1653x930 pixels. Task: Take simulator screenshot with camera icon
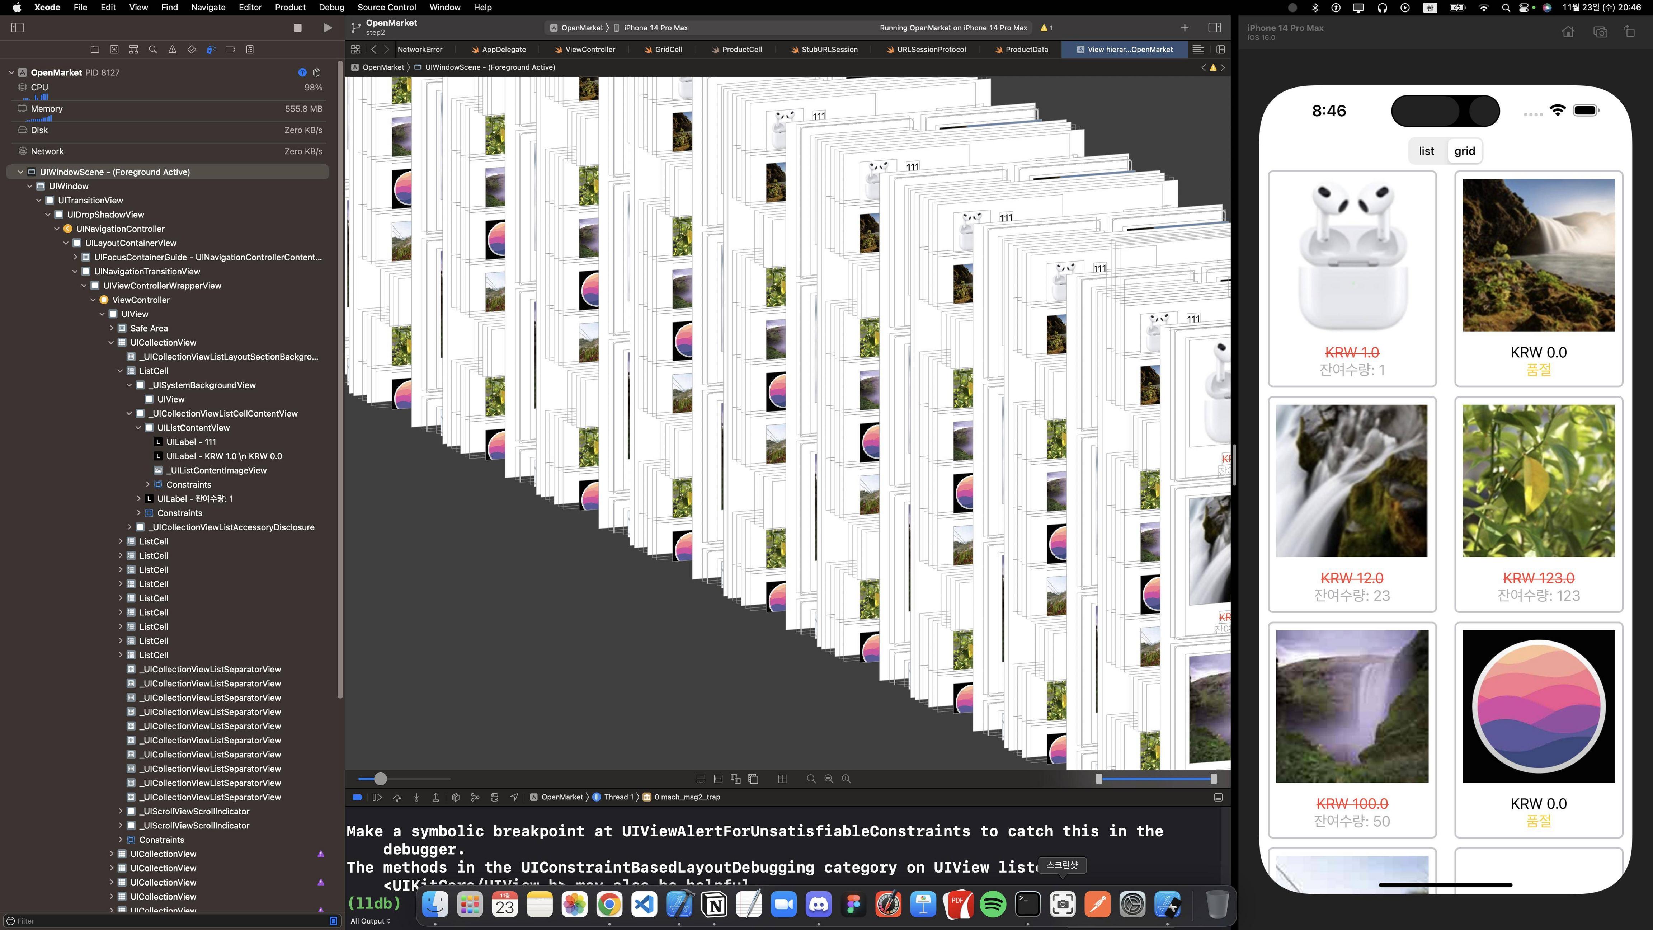click(1600, 32)
